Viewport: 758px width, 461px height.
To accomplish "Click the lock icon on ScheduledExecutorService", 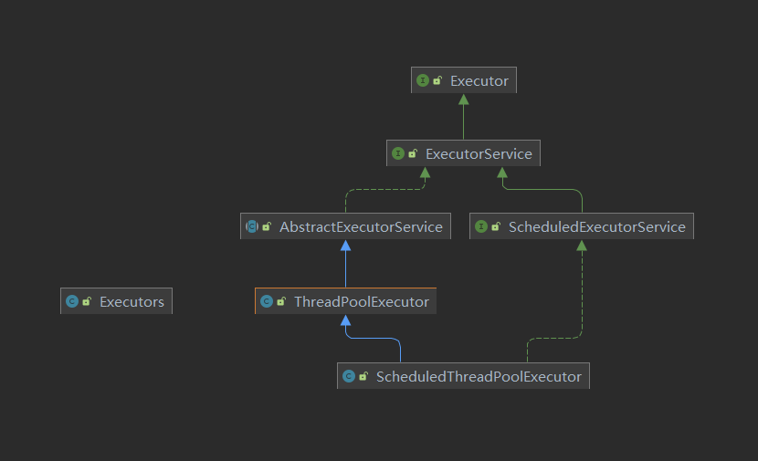I will pos(496,226).
